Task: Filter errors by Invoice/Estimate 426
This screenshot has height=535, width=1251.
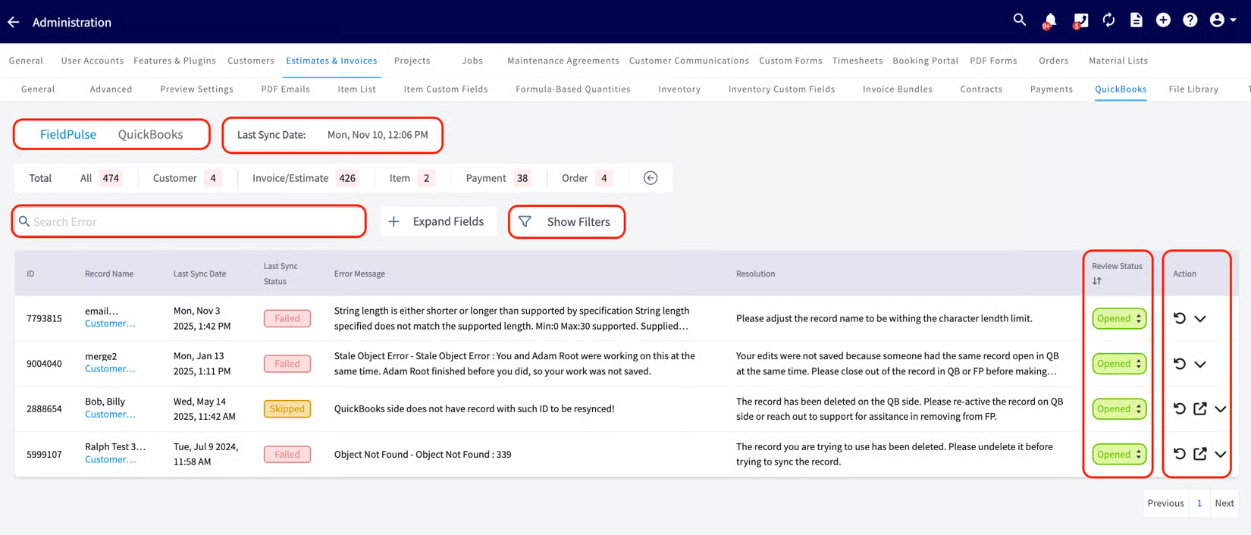Action: pos(306,178)
